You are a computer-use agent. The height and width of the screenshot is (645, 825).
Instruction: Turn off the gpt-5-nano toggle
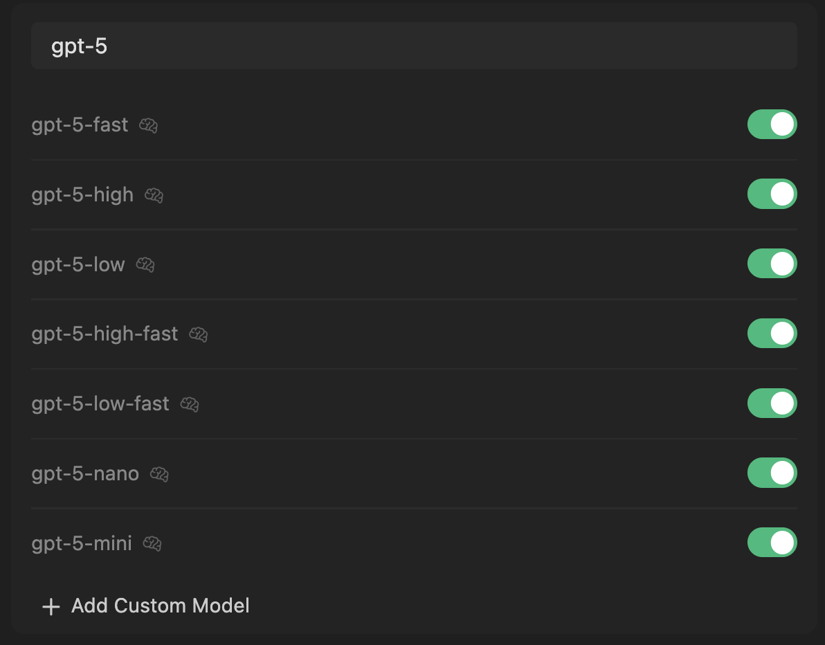tap(772, 473)
